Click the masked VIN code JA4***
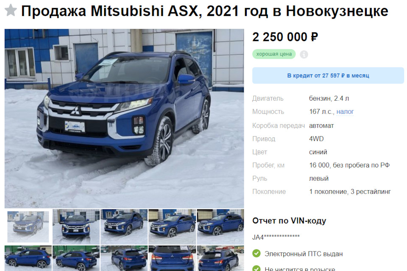 point(276,237)
